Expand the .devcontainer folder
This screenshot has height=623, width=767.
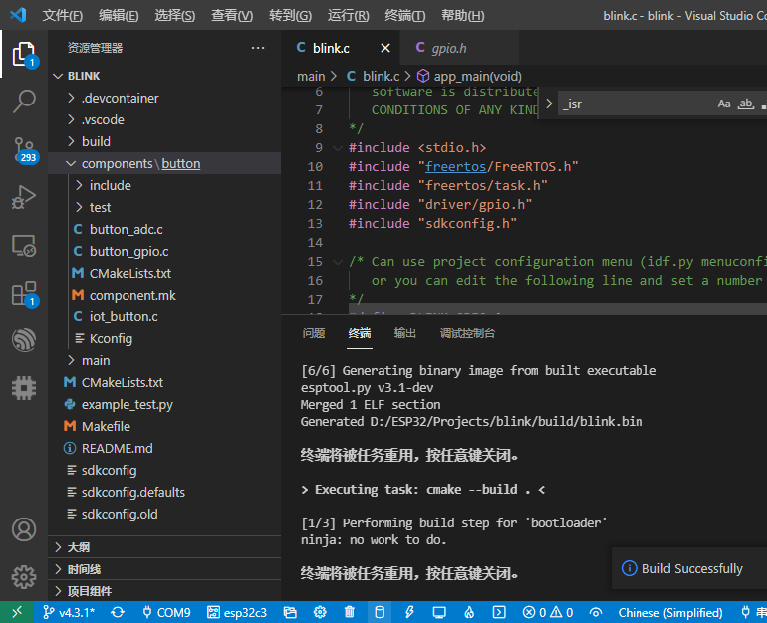164,98
